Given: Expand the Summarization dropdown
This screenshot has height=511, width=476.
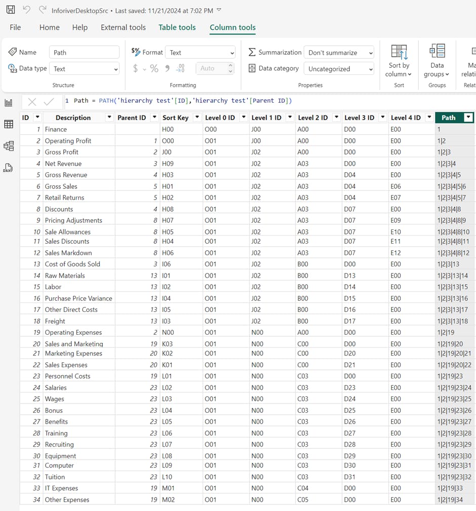Looking at the screenshot, I should pos(339,53).
